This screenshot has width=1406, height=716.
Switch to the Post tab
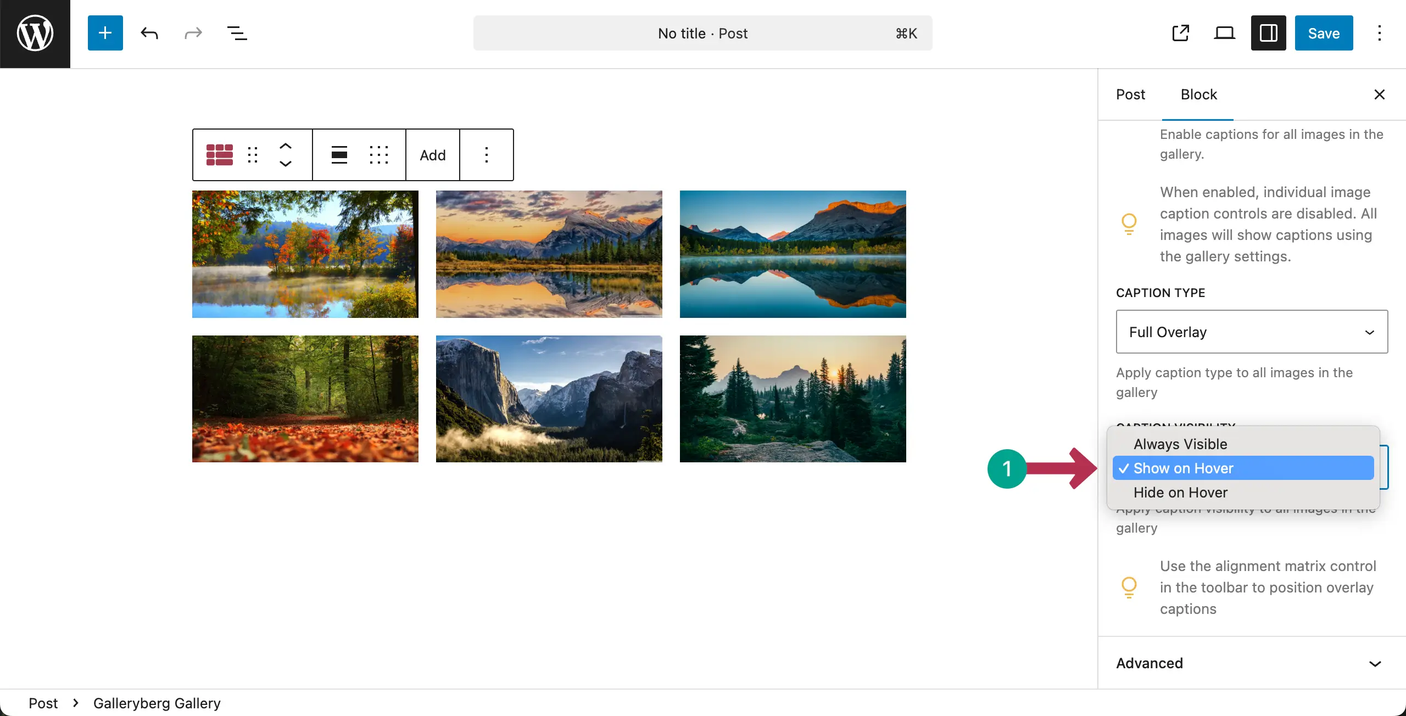pyautogui.click(x=1130, y=94)
